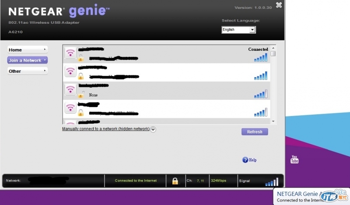Viewport: 350px width, 205px height.
Task: Open the Help link
Action: point(253,160)
